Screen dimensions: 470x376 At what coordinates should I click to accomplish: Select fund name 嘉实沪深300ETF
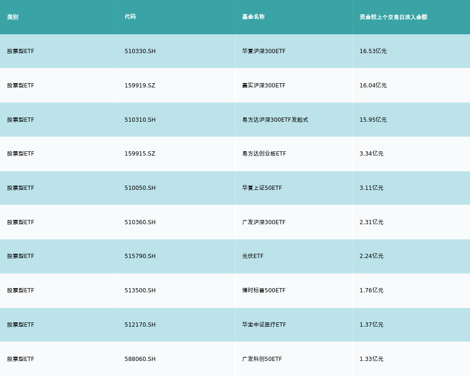264,86
